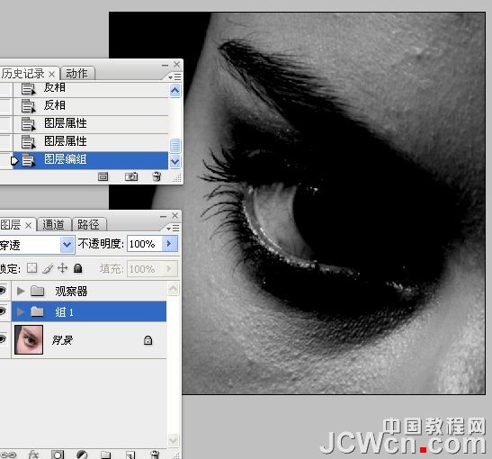492x459 pixels.
Task: Click the lock icon on 背景 layer
Action: [148, 340]
